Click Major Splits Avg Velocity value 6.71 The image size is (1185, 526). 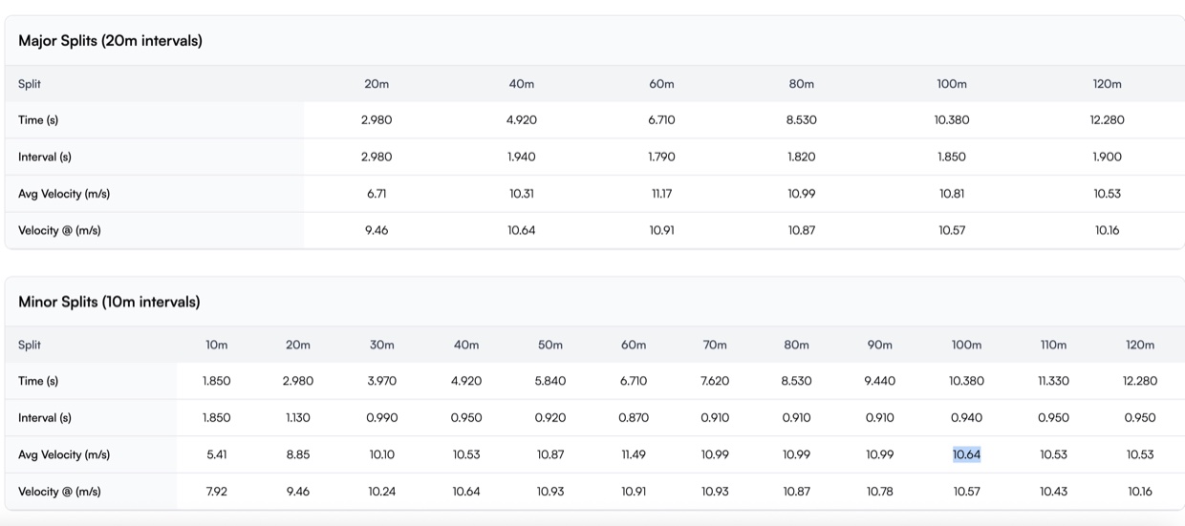[x=377, y=194]
